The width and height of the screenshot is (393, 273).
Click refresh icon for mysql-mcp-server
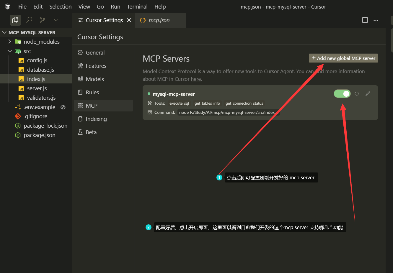[x=357, y=94]
